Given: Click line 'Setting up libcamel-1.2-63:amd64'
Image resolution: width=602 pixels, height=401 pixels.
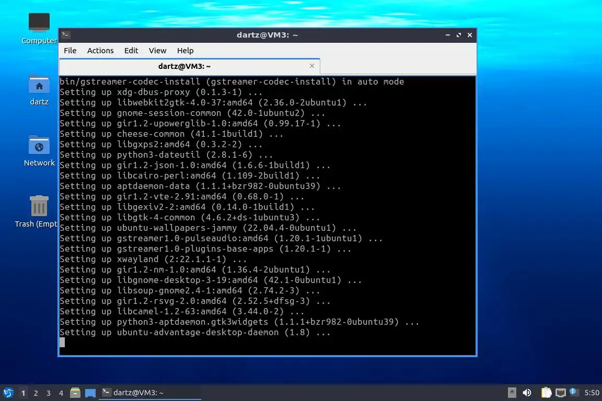Looking at the screenshot, I should [182, 312].
